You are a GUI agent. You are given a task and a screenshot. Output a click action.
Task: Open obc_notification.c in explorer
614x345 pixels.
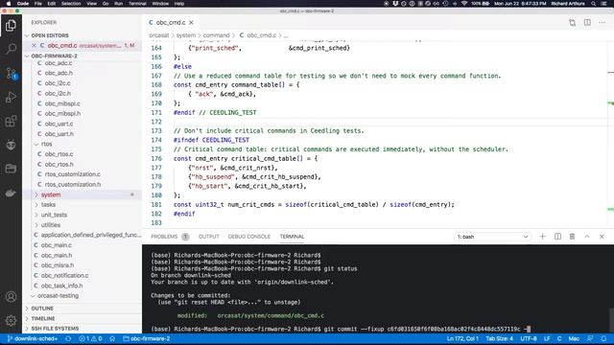point(64,276)
